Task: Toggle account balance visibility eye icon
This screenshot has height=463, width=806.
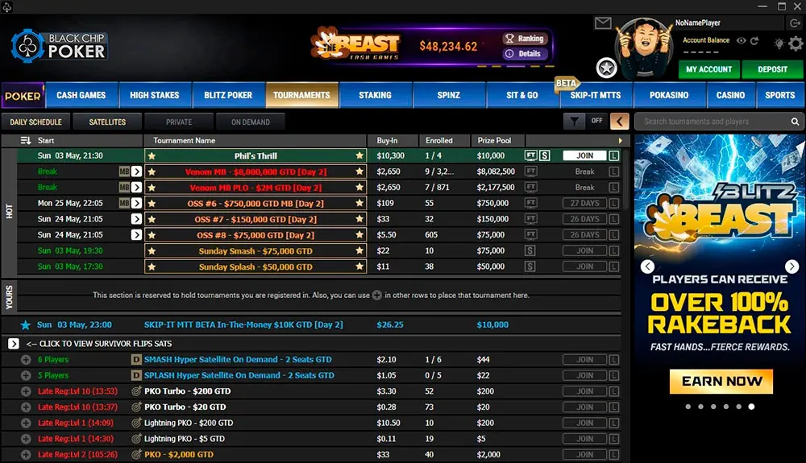Action: 742,40
